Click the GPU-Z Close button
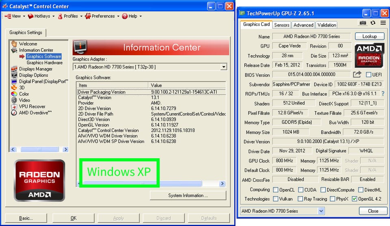Viewport: 390px width, 226px height. pos(373,211)
